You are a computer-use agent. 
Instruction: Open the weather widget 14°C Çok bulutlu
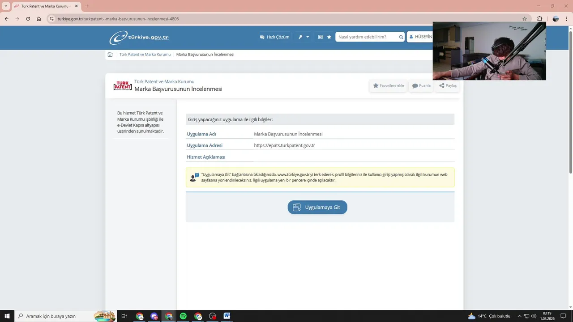(489, 316)
